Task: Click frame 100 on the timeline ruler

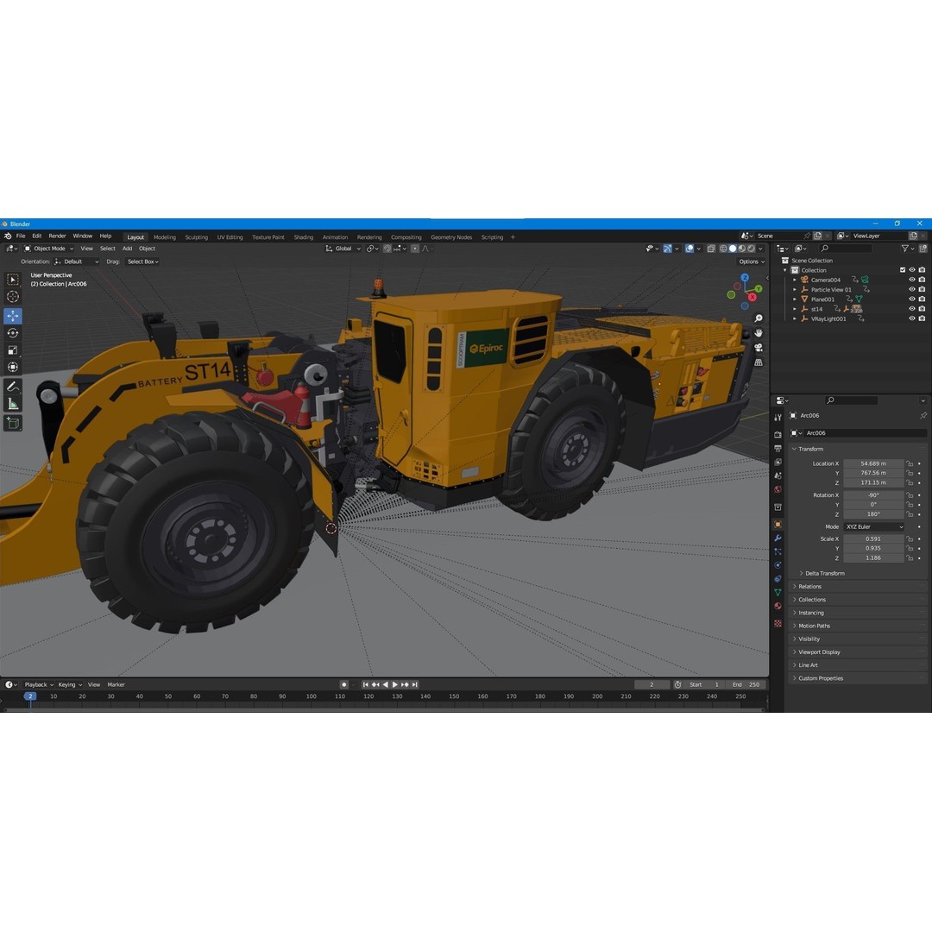Action: (x=311, y=696)
